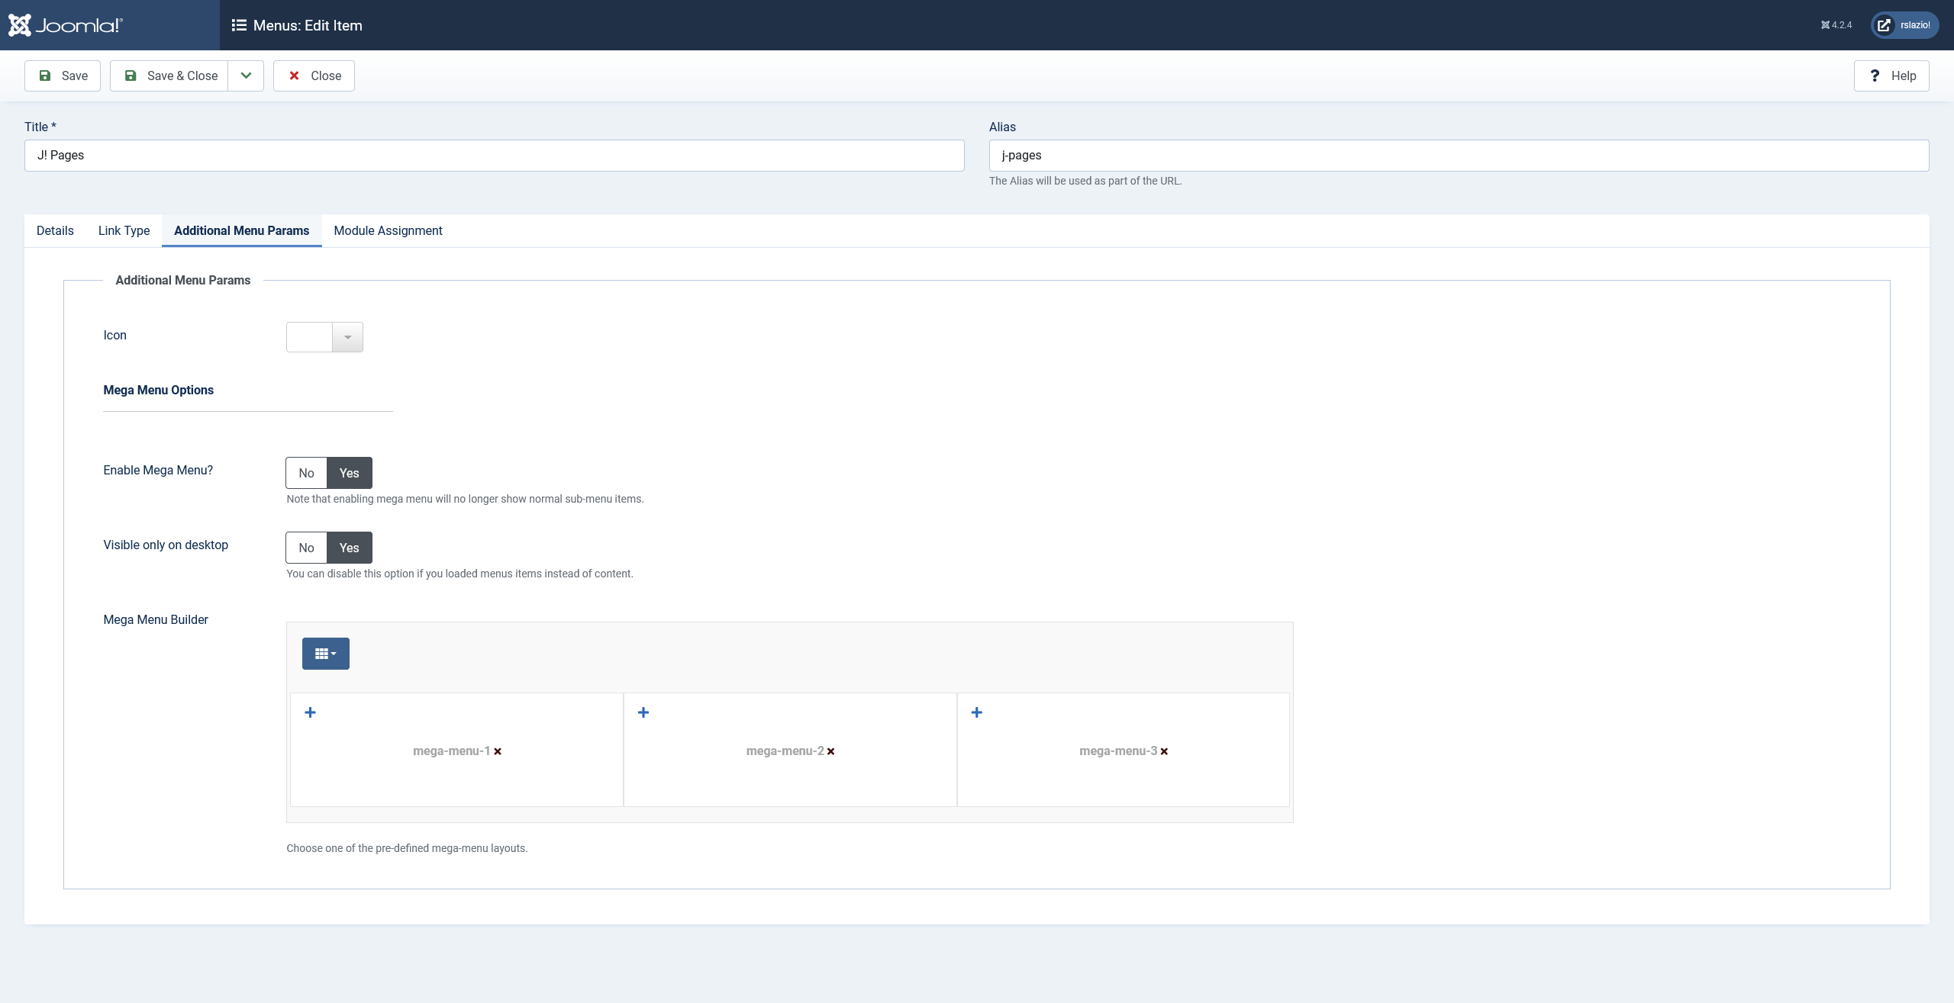
Task: Click the Enable Mega Menu? label
Action: coord(158,470)
